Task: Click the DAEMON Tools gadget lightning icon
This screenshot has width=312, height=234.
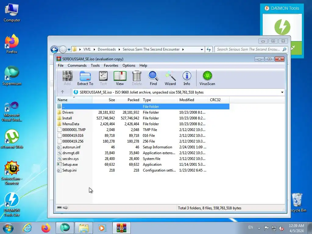Action: 282,27
